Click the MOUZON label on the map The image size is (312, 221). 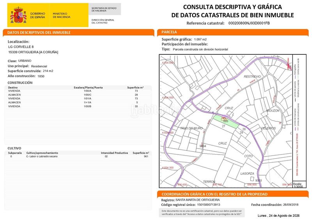click(273, 111)
